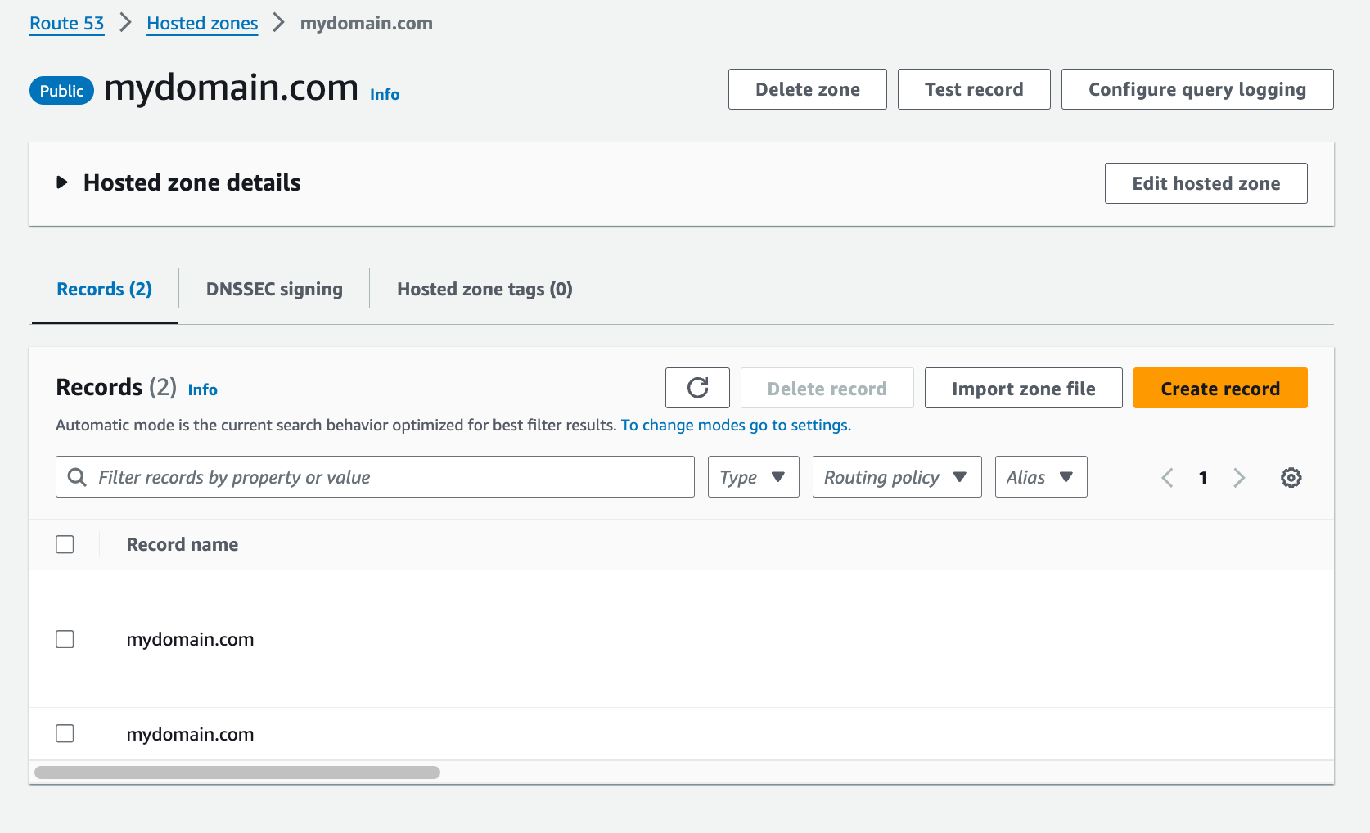Click the Public badge next to the domain

pos(61,91)
